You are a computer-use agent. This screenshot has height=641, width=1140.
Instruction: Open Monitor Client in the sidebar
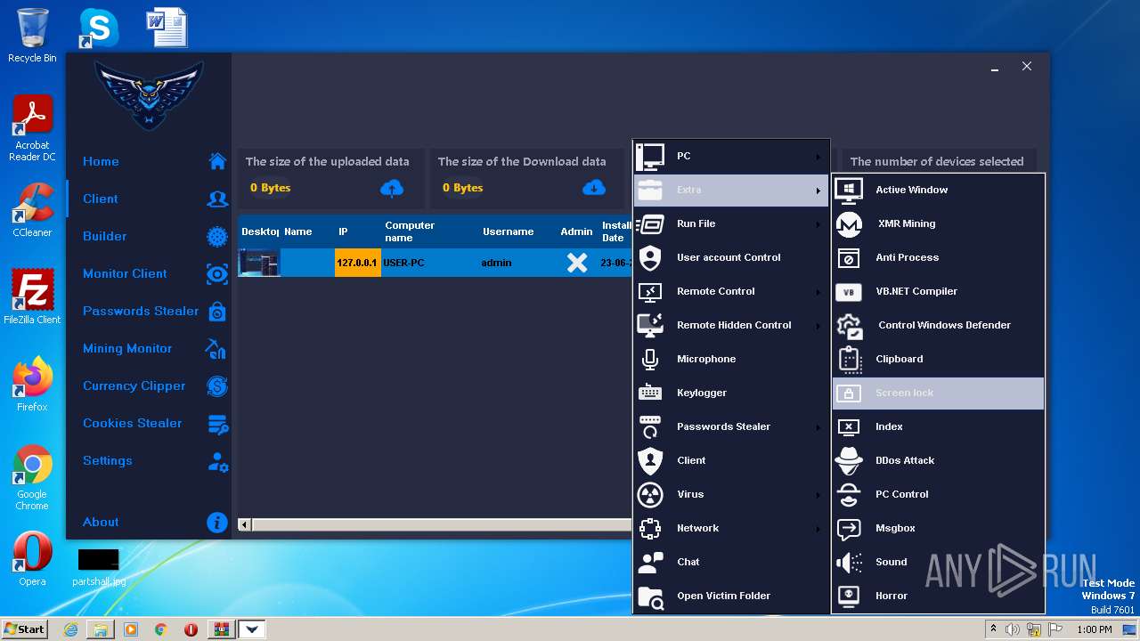[x=125, y=273]
